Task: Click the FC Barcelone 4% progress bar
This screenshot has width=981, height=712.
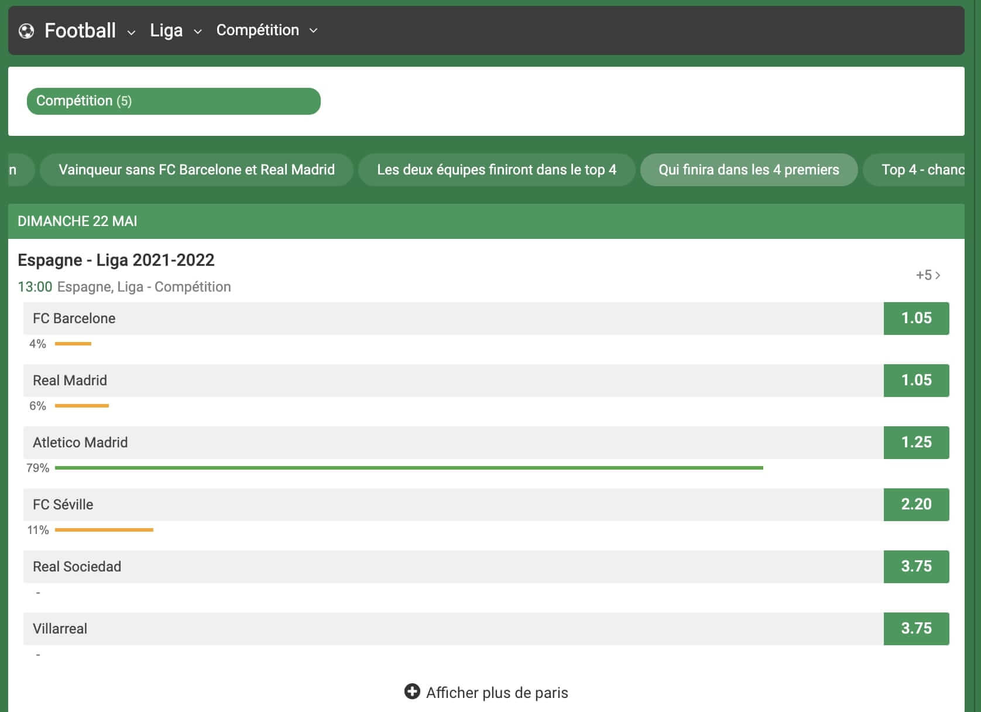Action: [x=73, y=344]
